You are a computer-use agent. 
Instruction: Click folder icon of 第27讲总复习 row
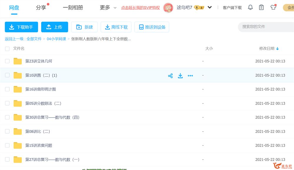(18, 159)
